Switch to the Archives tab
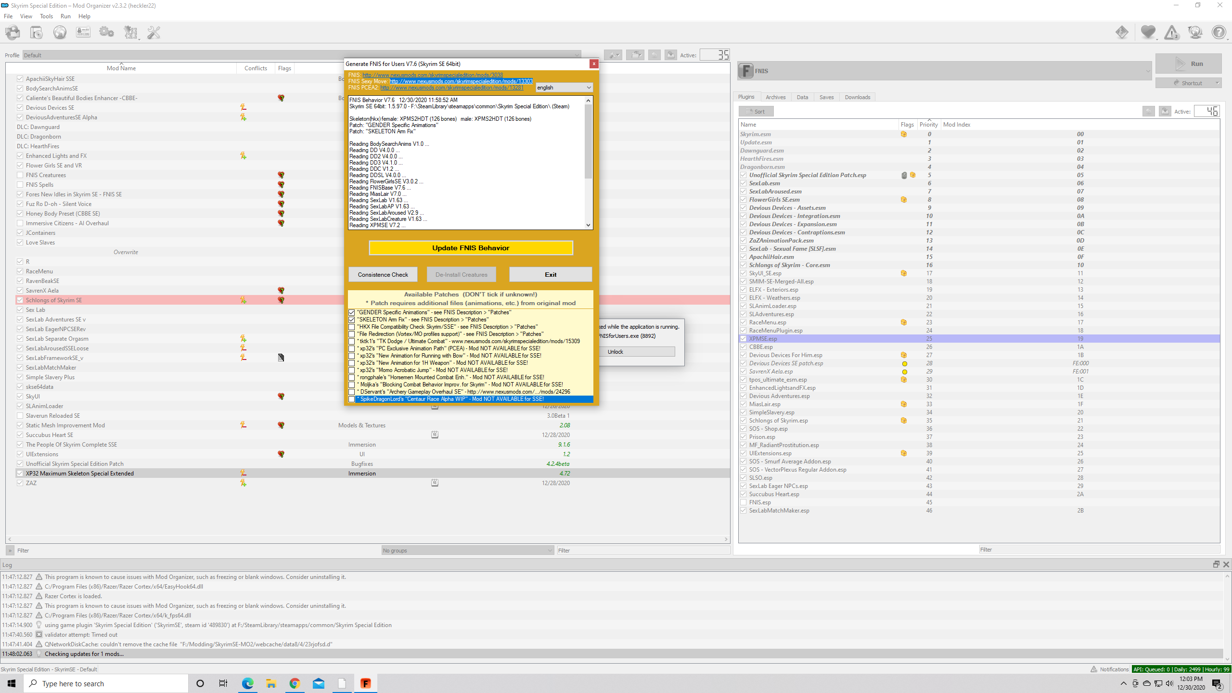 pos(775,97)
